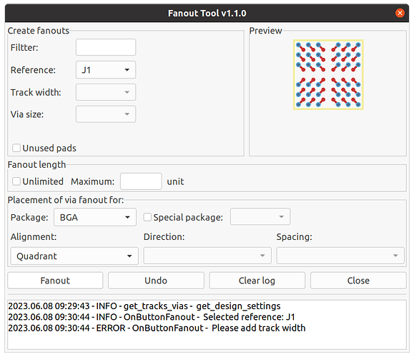Click the BGA fanout preview image
Image resolution: width=414 pixels, height=357 pixels.
328,75
